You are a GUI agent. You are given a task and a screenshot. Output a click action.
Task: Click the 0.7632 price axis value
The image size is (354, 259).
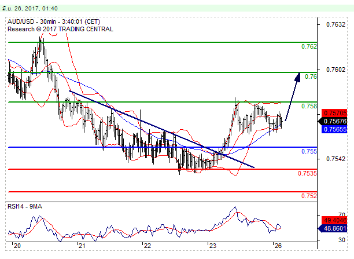tap(335, 24)
